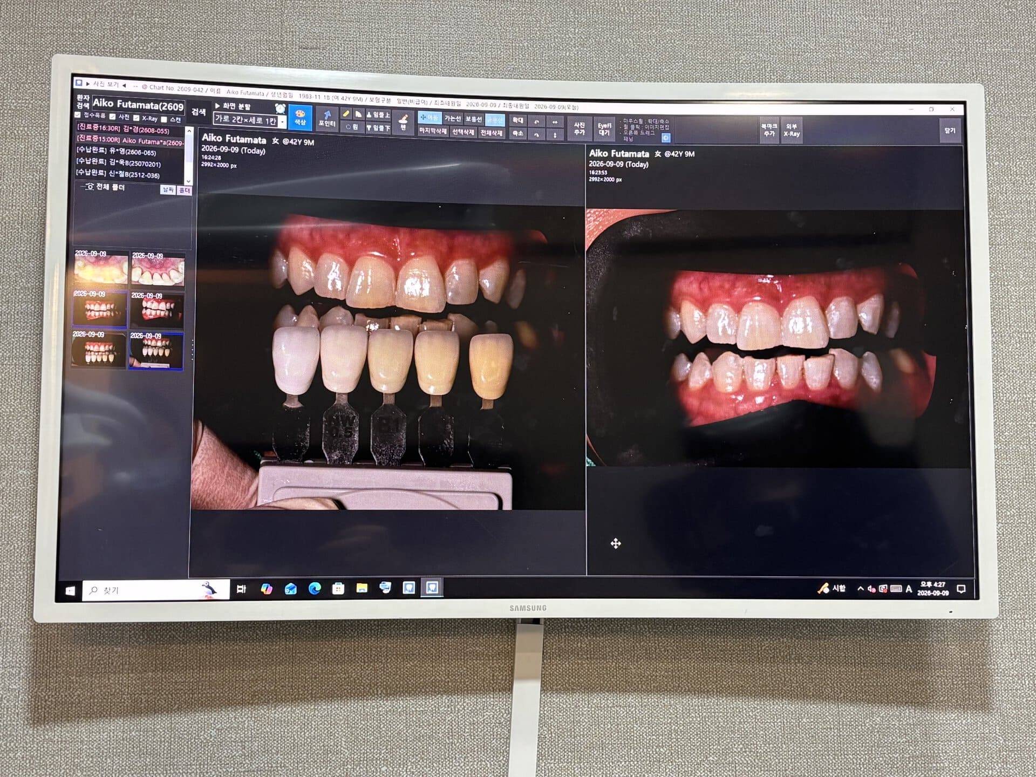This screenshot has width=1036, height=777.
Task: Select the shade guide thumbnail outlined in blue
Action: pos(156,351)
